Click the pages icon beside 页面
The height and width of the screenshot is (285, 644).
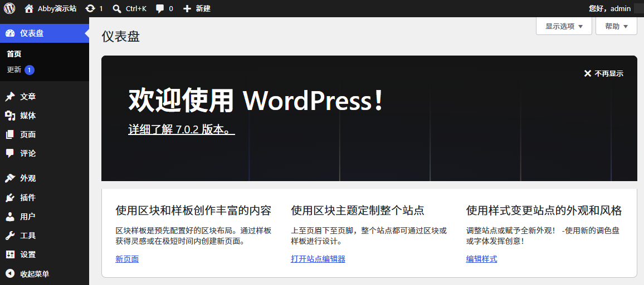10,134
